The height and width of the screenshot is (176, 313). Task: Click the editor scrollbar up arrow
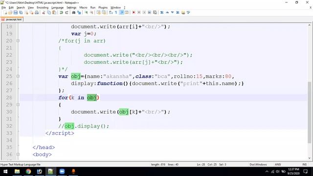point(310,25)
